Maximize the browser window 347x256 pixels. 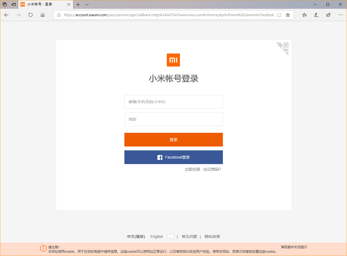tap(328, 4)
